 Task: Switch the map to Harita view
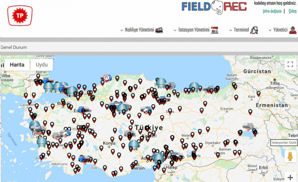17,64
